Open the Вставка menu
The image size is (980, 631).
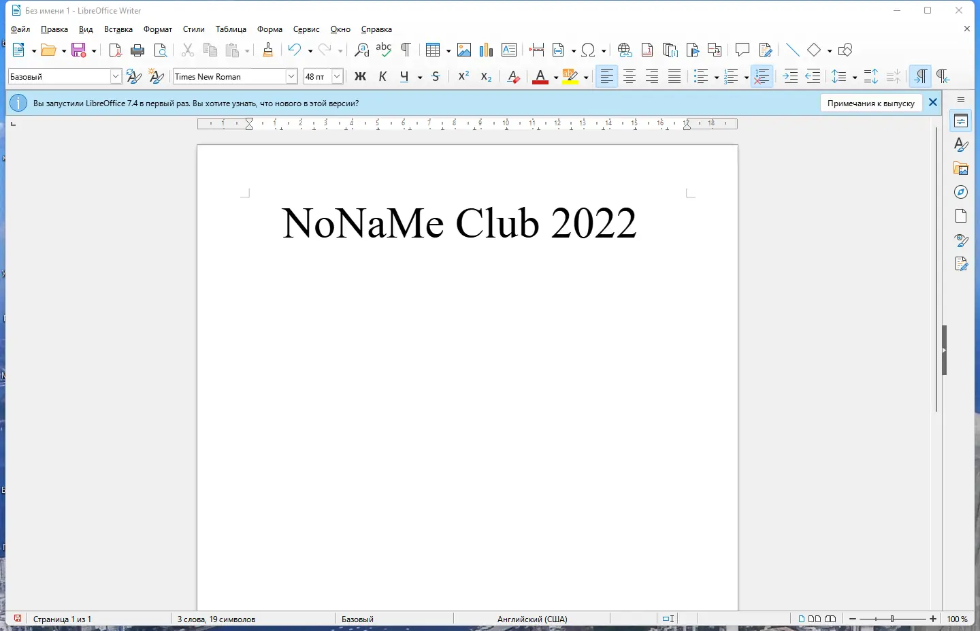pos(118,29)
